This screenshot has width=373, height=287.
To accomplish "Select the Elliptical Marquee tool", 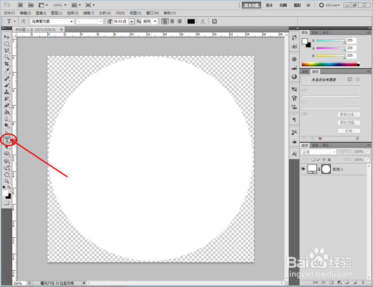I will pyautogui.click(x=7, y=44).
